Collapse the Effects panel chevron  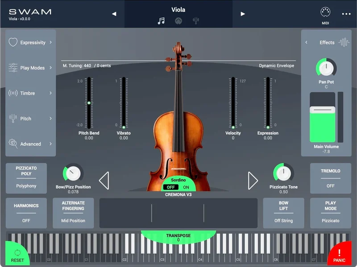click(x=307, y=42)
